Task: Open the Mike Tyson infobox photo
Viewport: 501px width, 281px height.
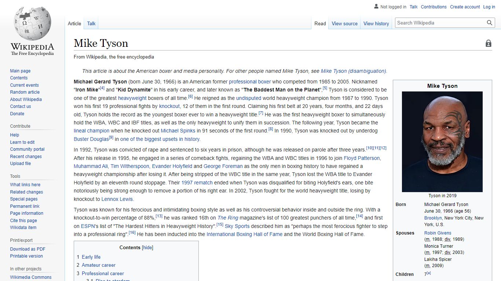Action: [x=442, y=142]
